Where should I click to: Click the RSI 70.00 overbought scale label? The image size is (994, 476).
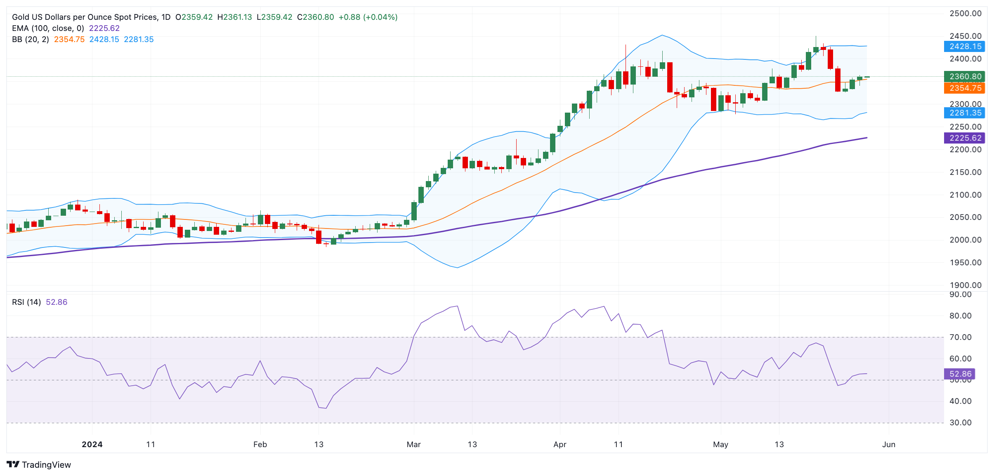(960, 337)
